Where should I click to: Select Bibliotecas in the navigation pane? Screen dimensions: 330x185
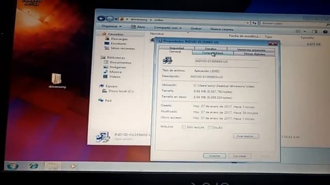point(115,58)
